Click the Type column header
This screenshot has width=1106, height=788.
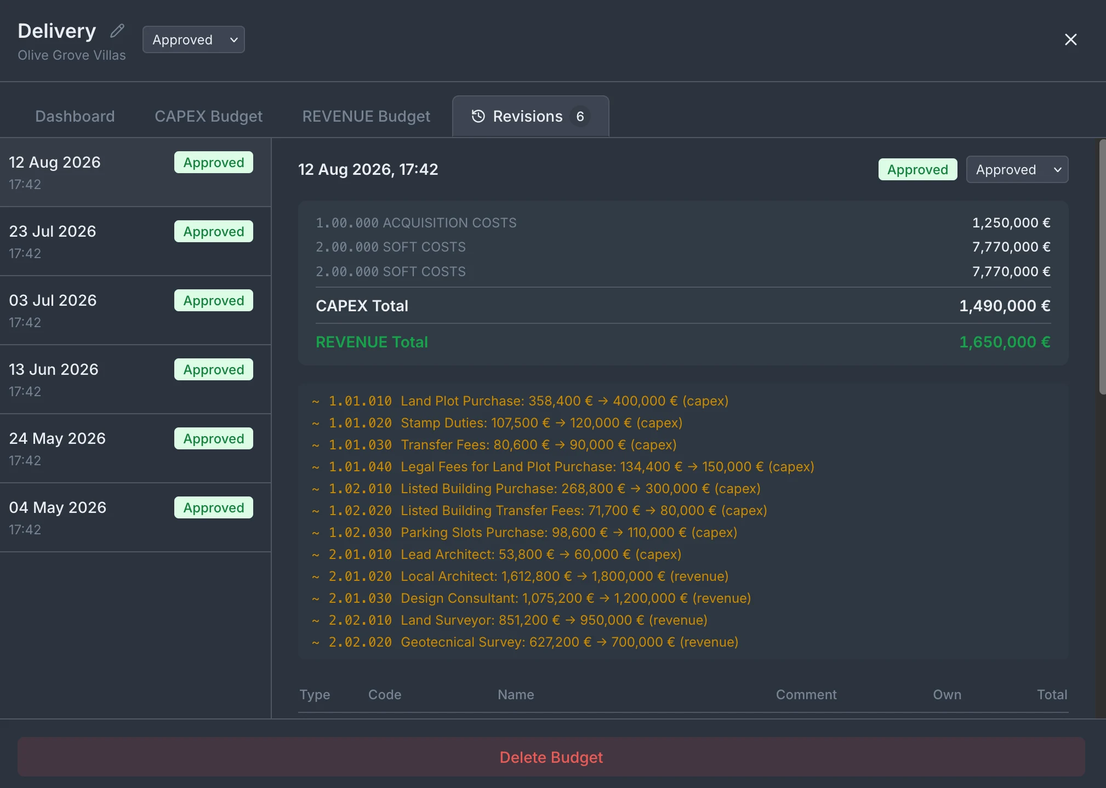(x=315, y=694)
